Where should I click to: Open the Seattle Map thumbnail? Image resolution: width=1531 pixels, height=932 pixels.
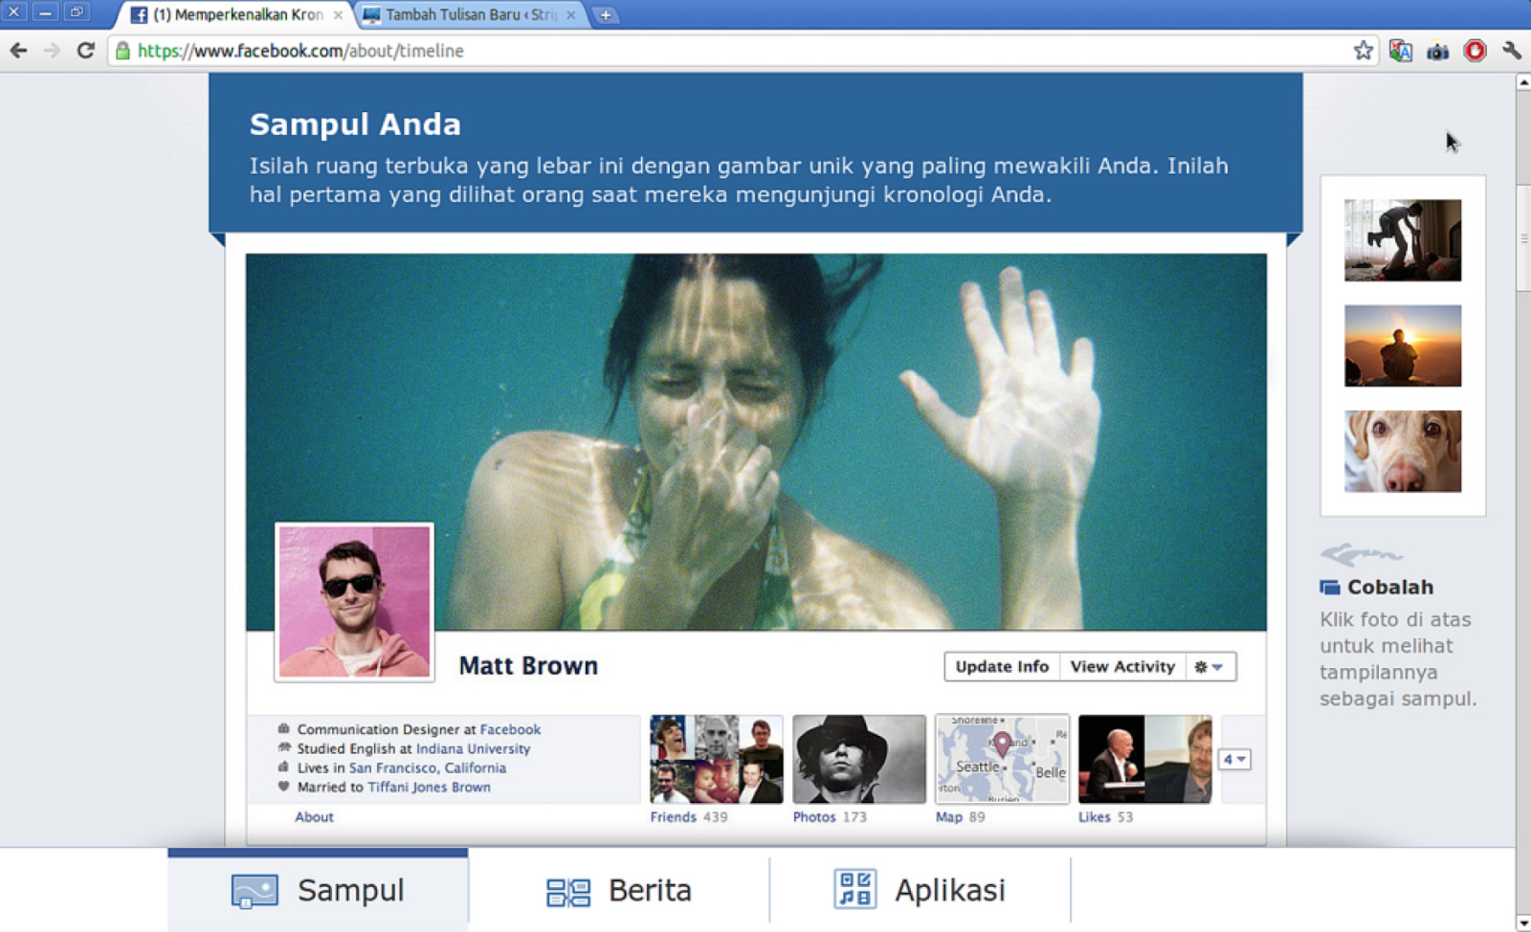1002,759
